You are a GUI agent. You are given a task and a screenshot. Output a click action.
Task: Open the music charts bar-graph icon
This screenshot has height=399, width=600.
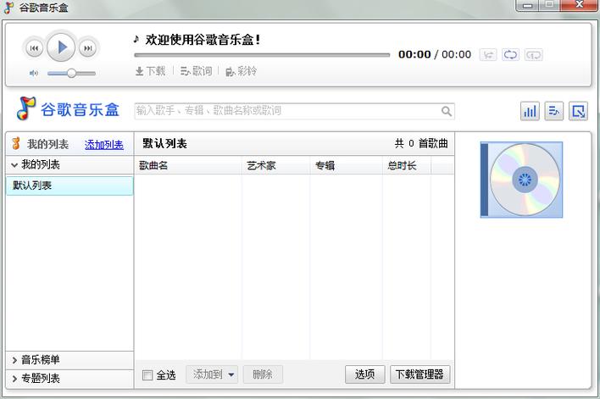pyautogui.click(x=530, y=111)
